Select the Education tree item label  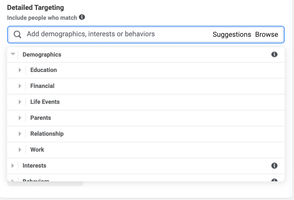click(44, 70)
